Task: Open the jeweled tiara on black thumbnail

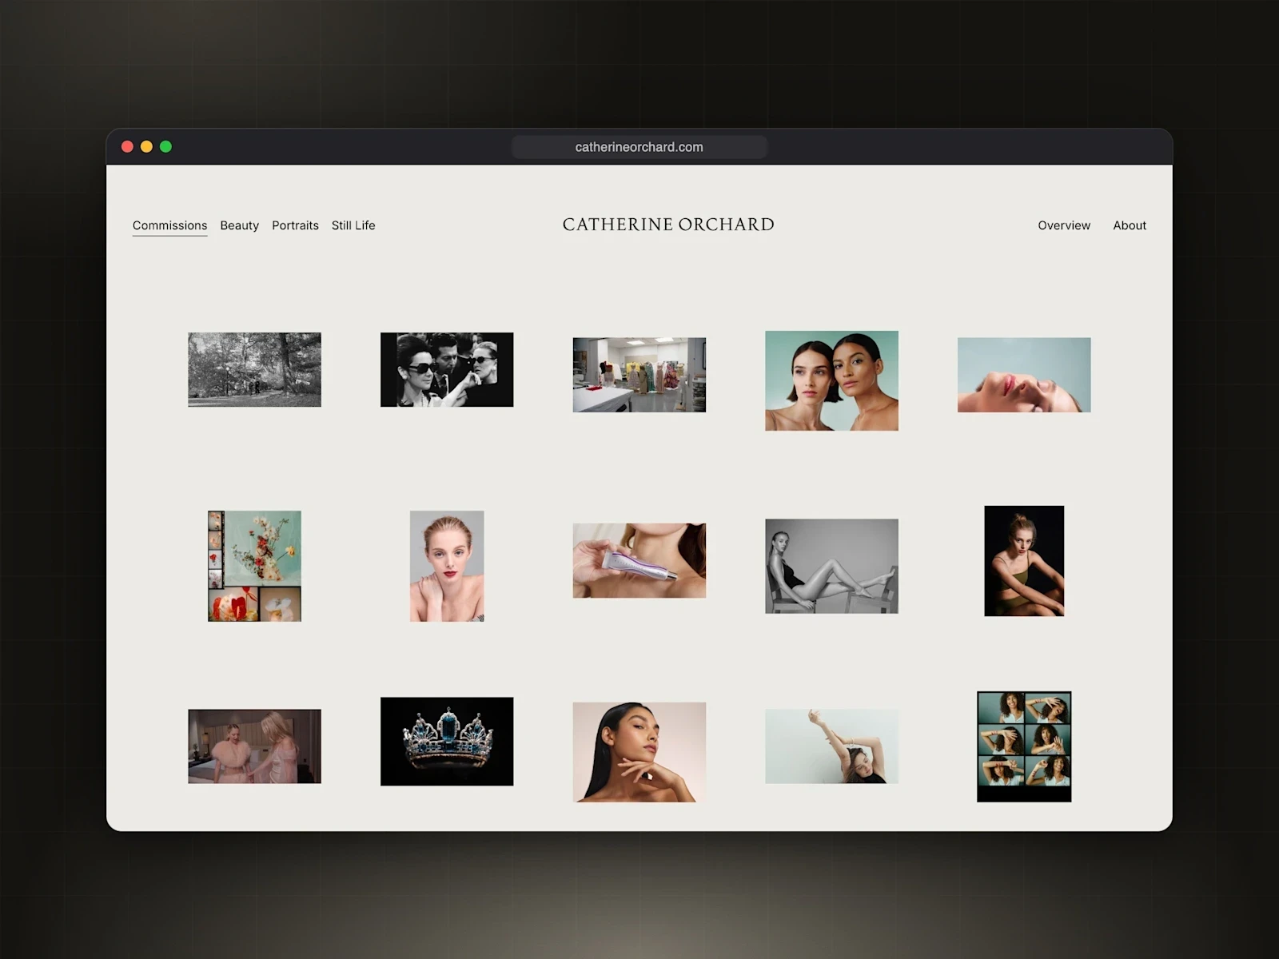Action: click(447, 742)
